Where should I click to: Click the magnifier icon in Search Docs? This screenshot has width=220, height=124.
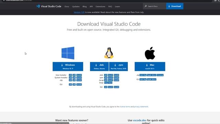(x=146, y=6)
